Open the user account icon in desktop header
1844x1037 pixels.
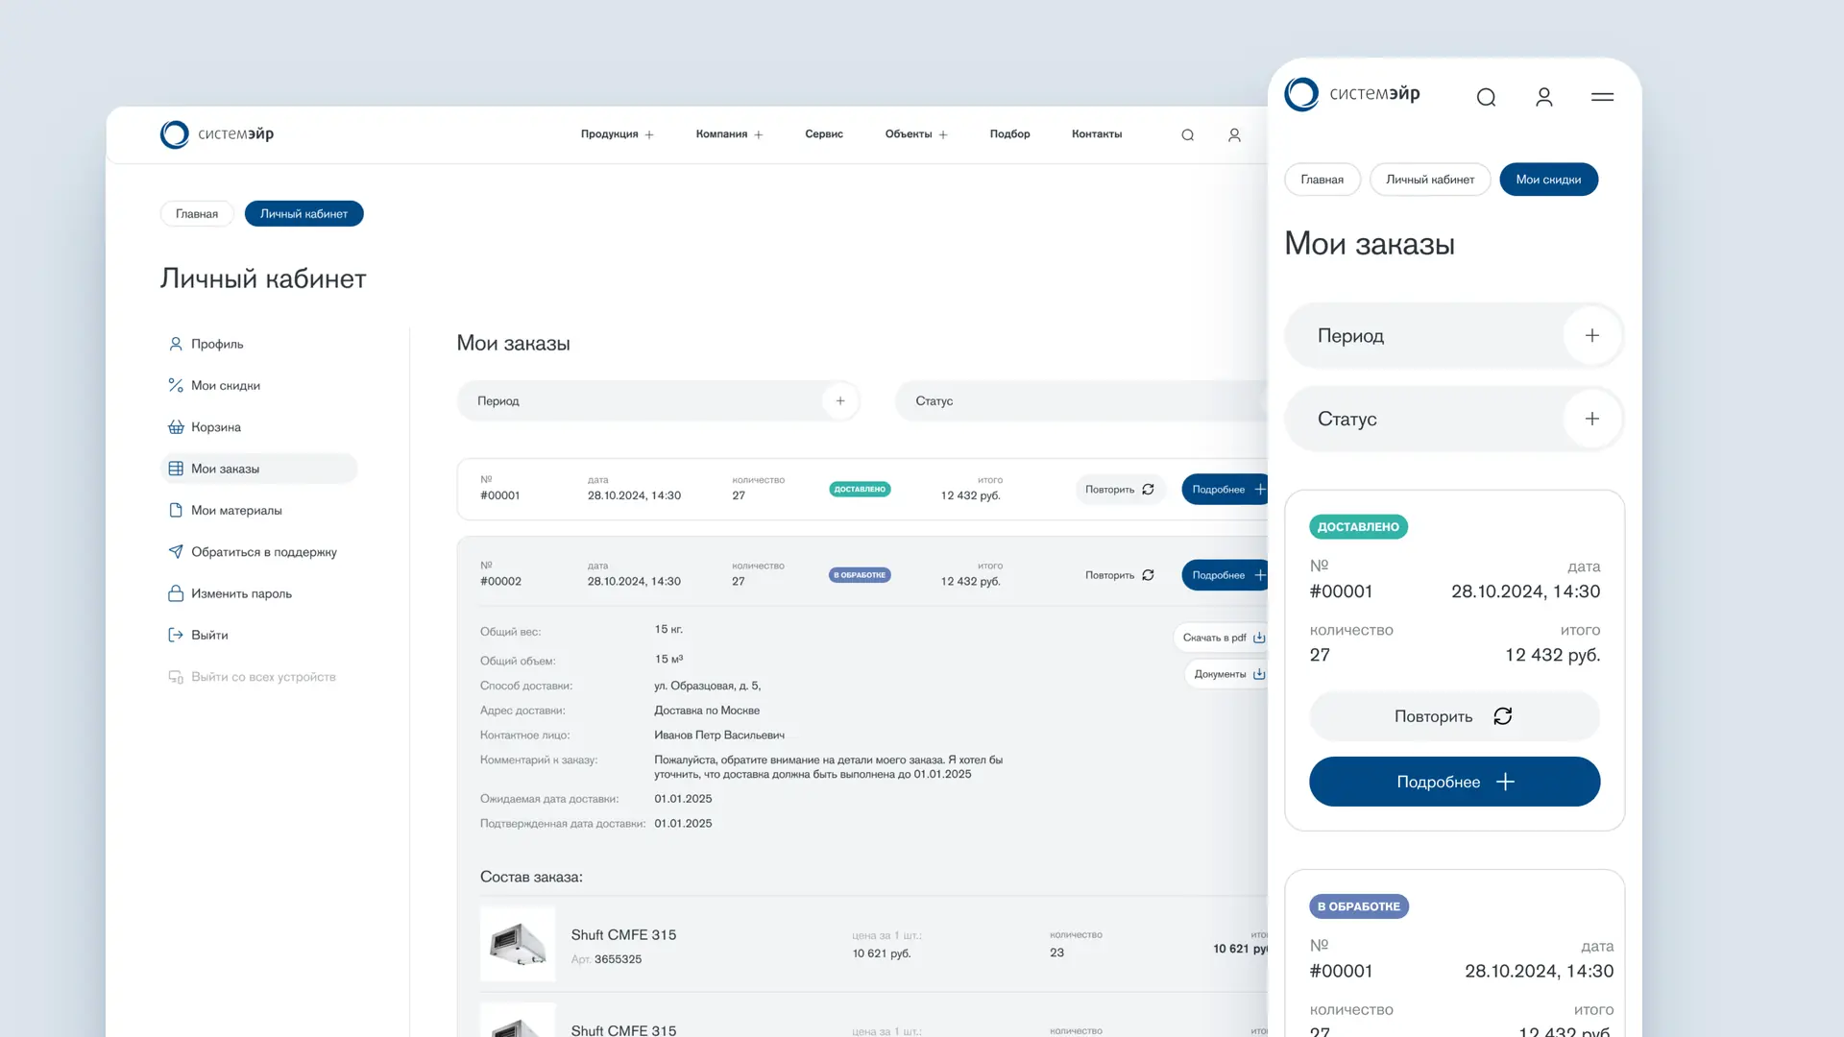coord(1234,135)
